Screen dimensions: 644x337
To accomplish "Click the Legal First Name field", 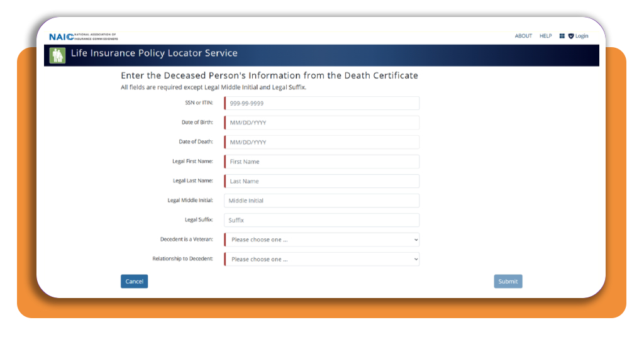I will pyautogui.click(x=321, y=162).
